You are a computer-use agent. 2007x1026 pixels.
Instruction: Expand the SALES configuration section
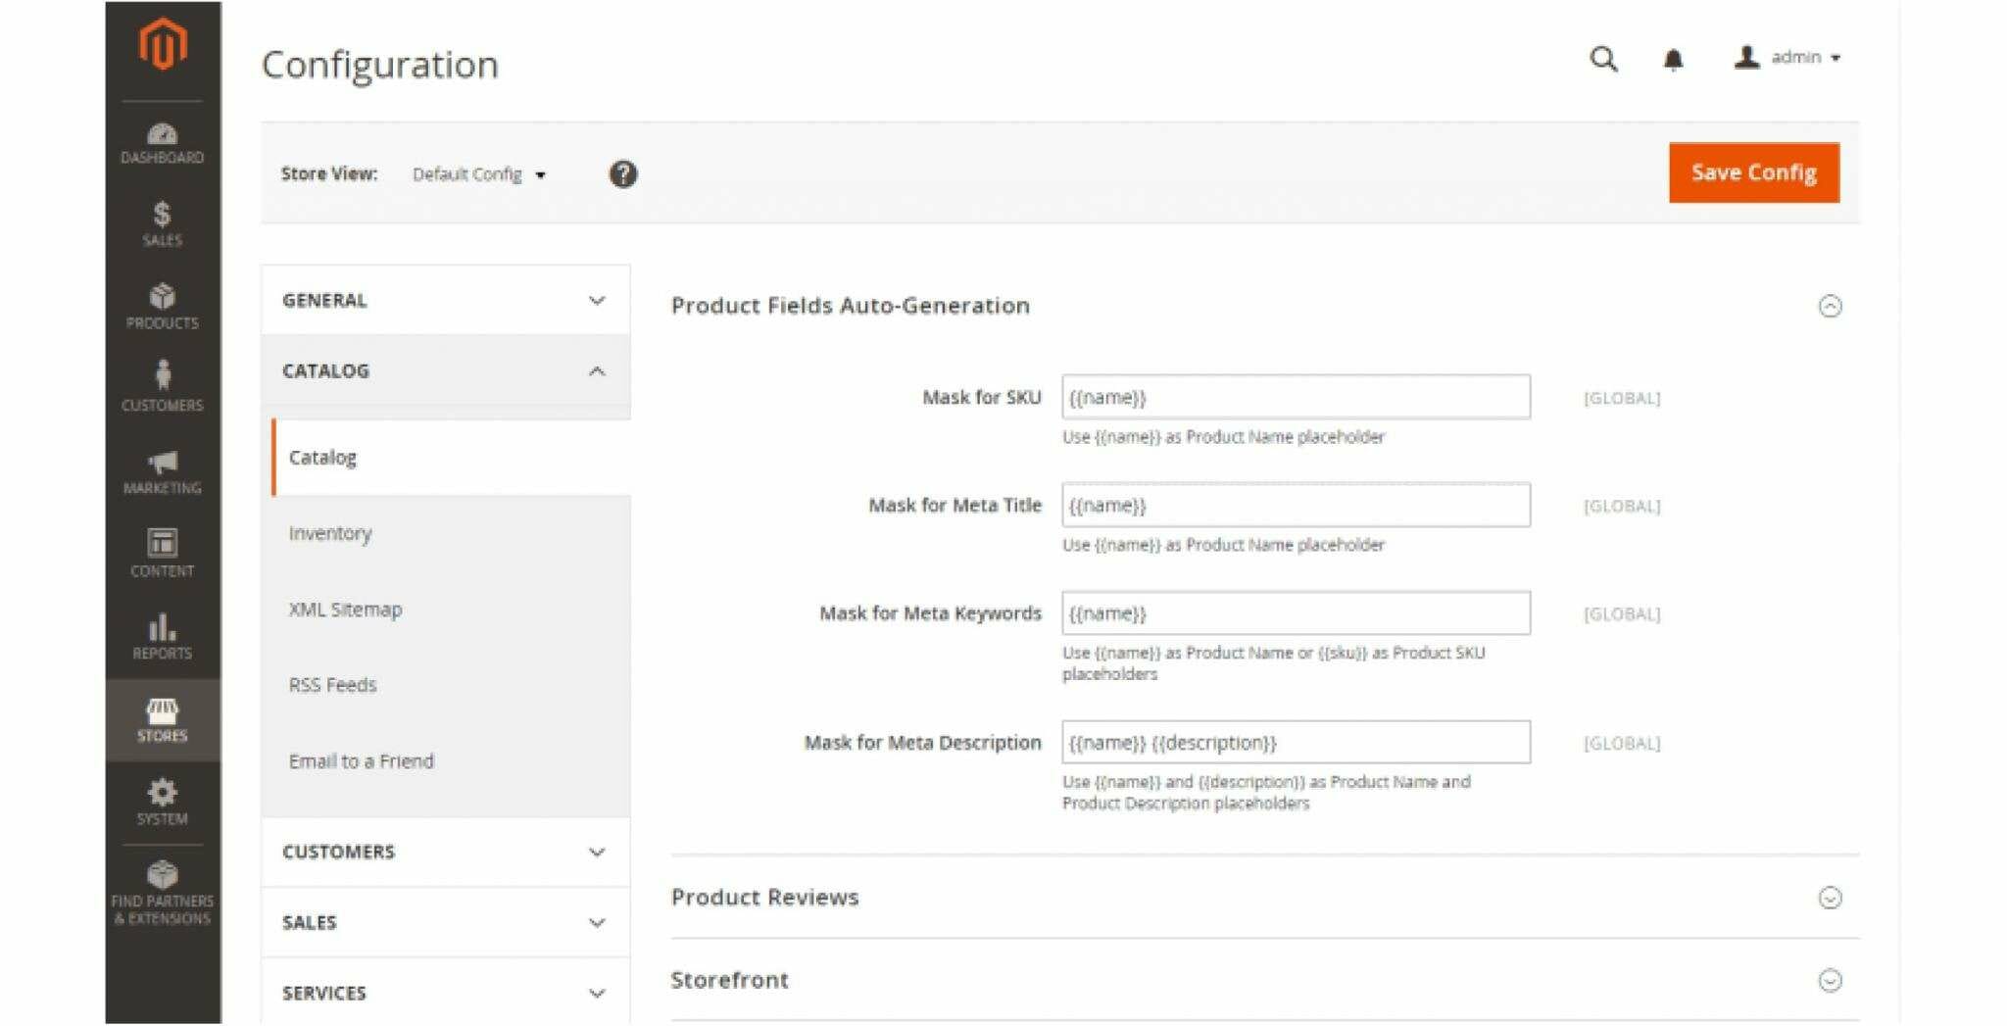click(446, 922)
